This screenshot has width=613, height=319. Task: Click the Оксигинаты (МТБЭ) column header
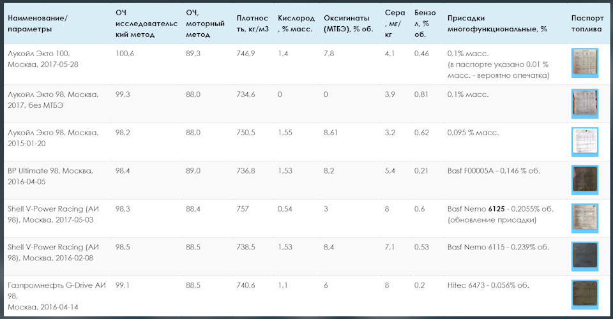tap(349, 24)
